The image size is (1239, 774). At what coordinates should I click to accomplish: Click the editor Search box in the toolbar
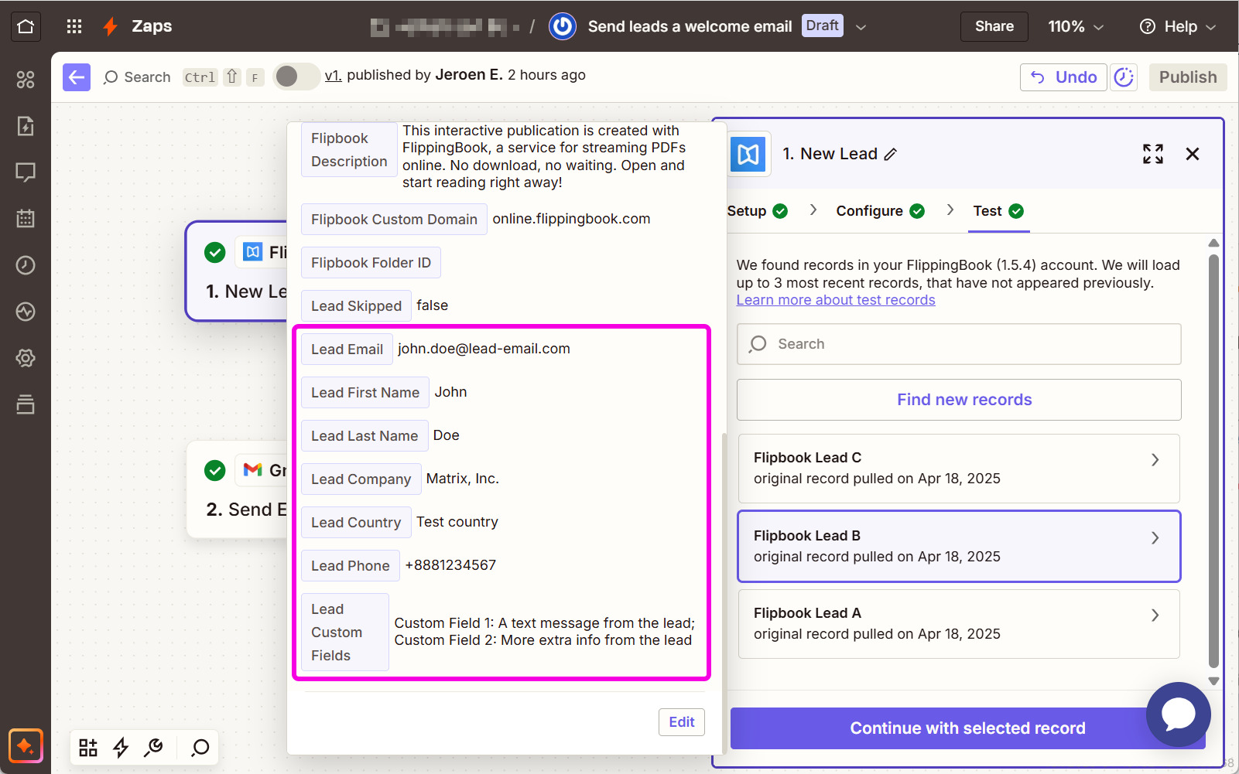(x=183, y=77)
